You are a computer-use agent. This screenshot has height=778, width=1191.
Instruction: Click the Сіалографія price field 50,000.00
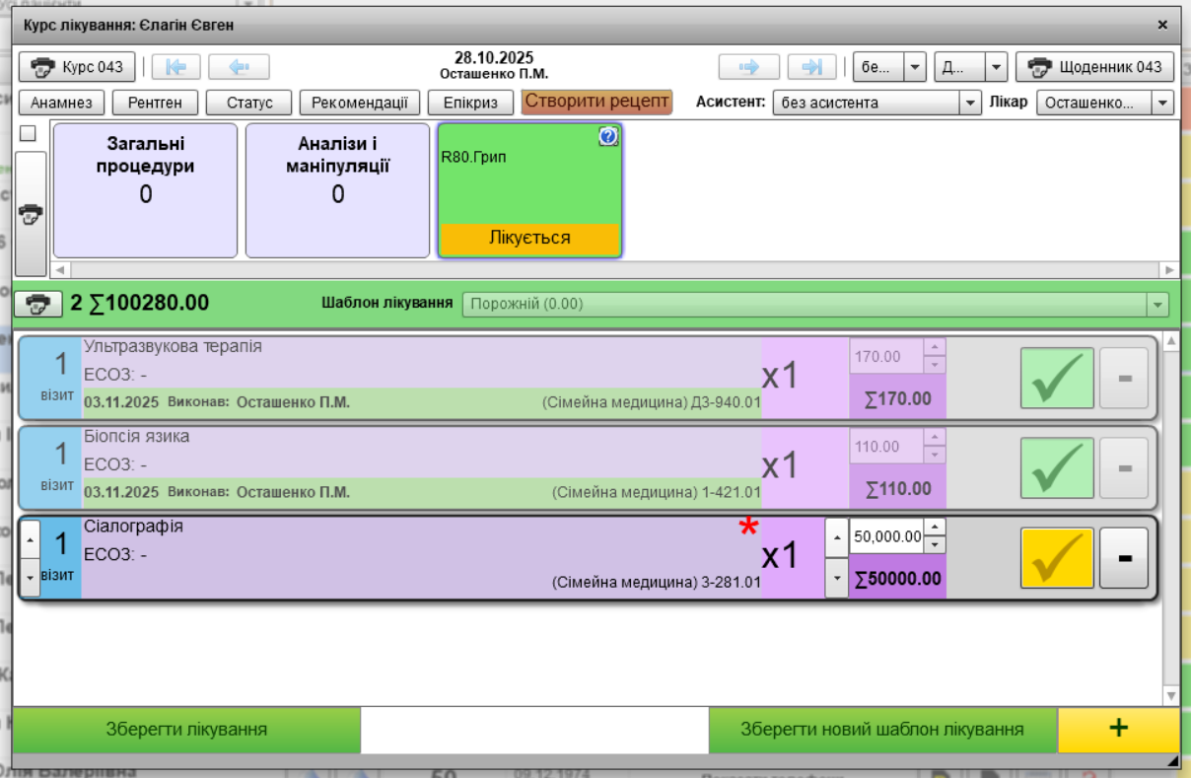point(886,536)
